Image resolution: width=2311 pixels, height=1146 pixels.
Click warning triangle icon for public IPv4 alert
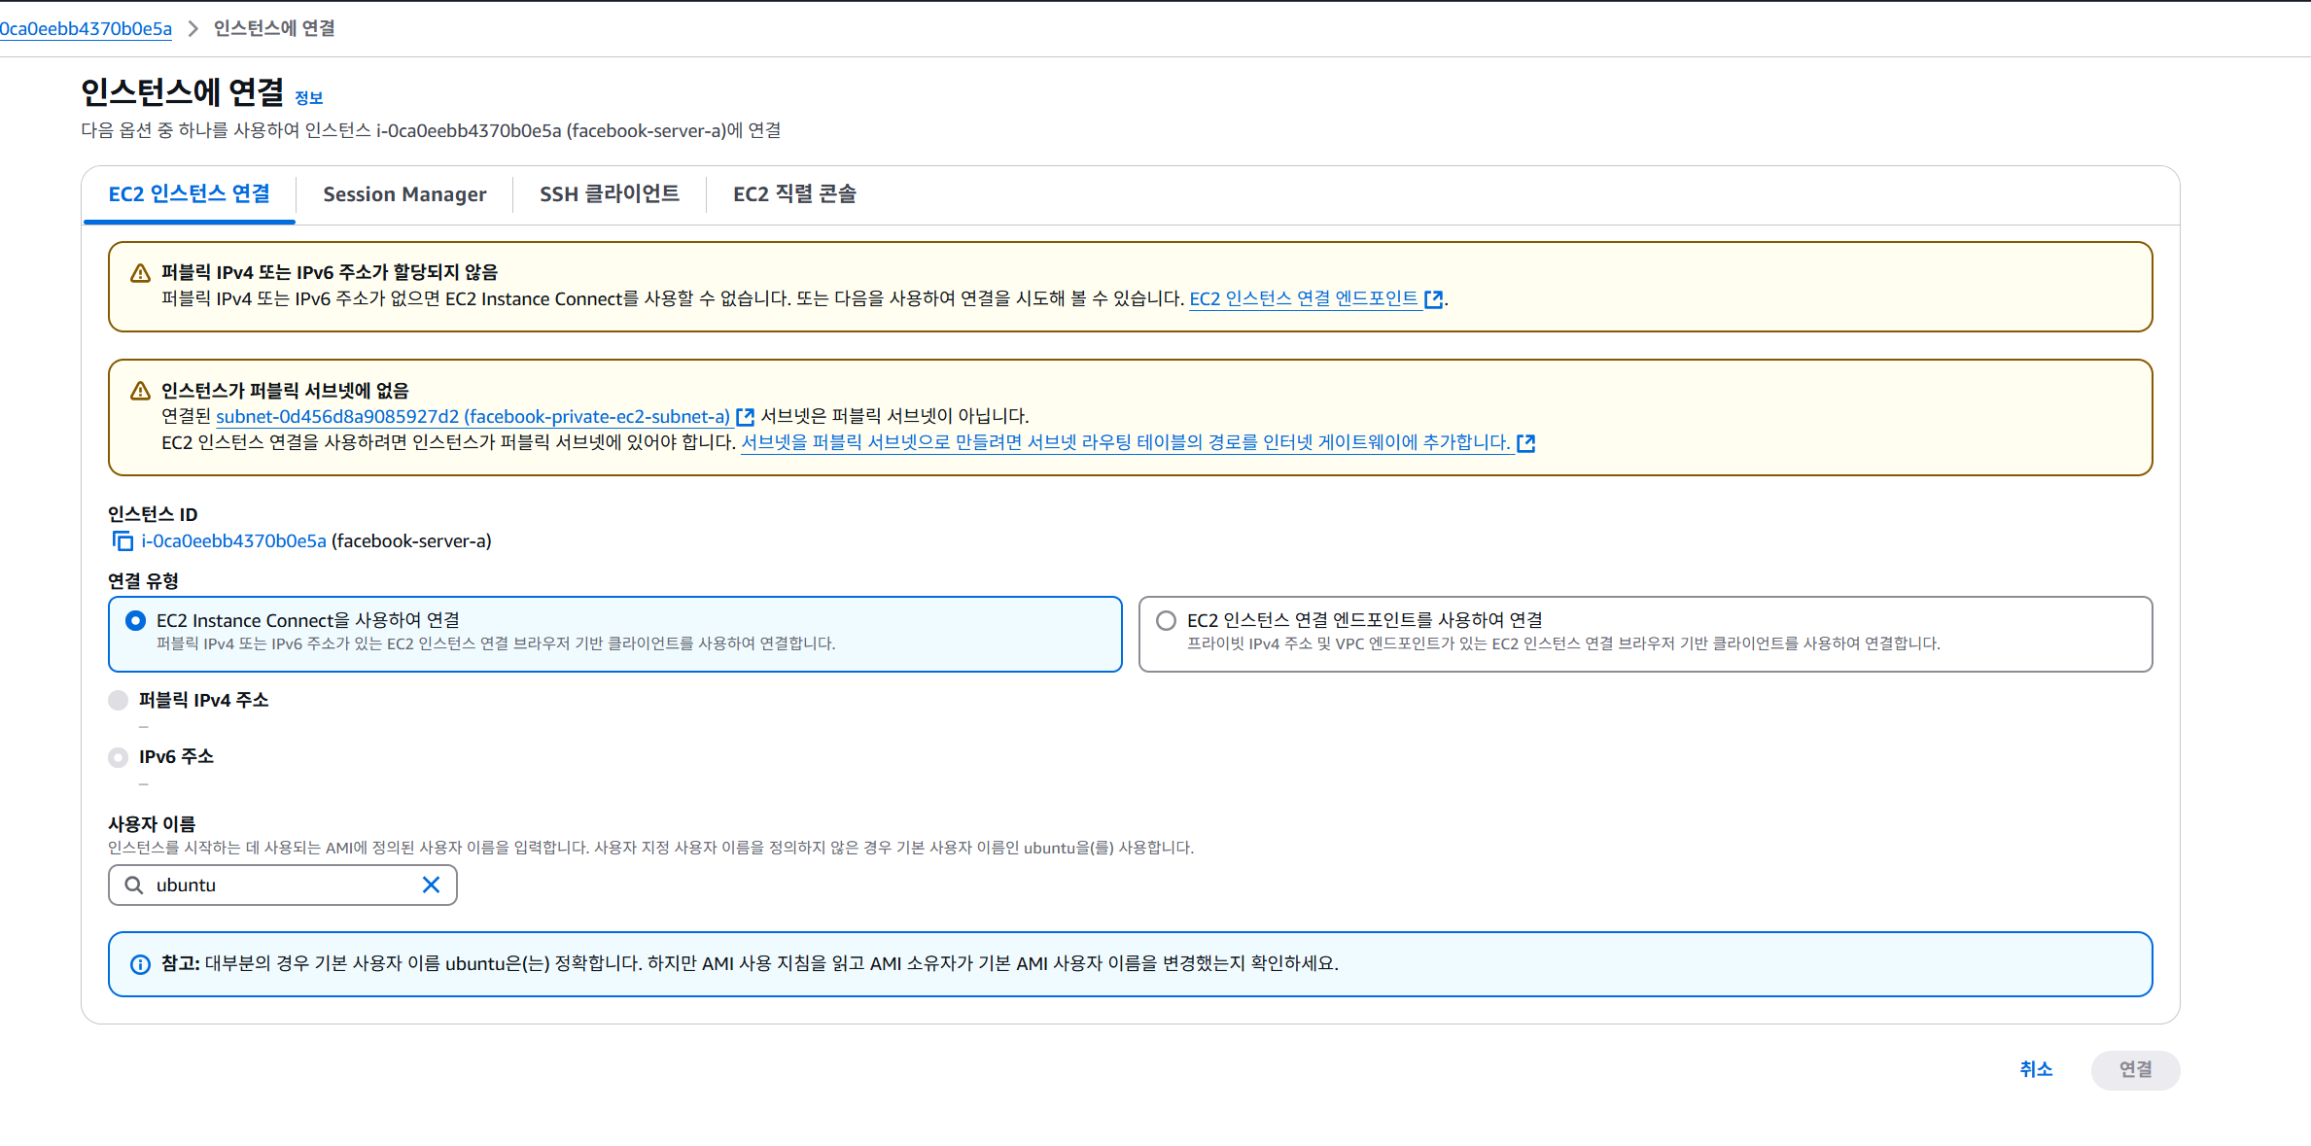point(140,273)
